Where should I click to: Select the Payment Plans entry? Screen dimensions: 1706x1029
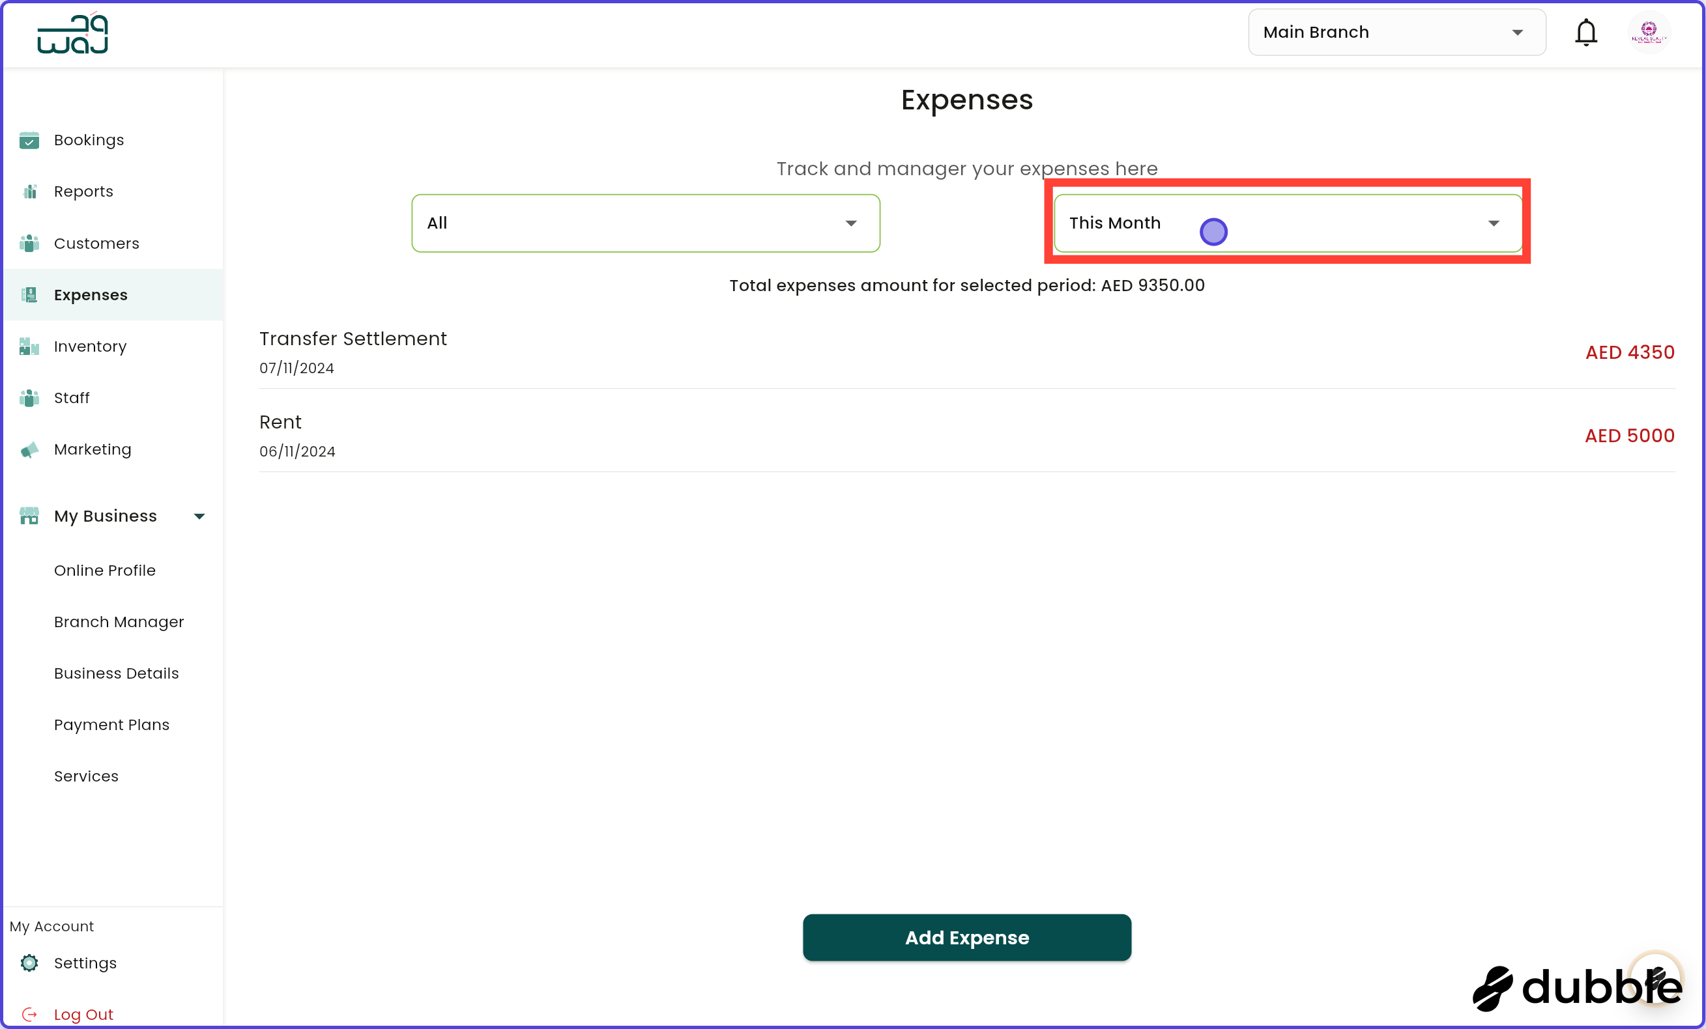[111, 724]
